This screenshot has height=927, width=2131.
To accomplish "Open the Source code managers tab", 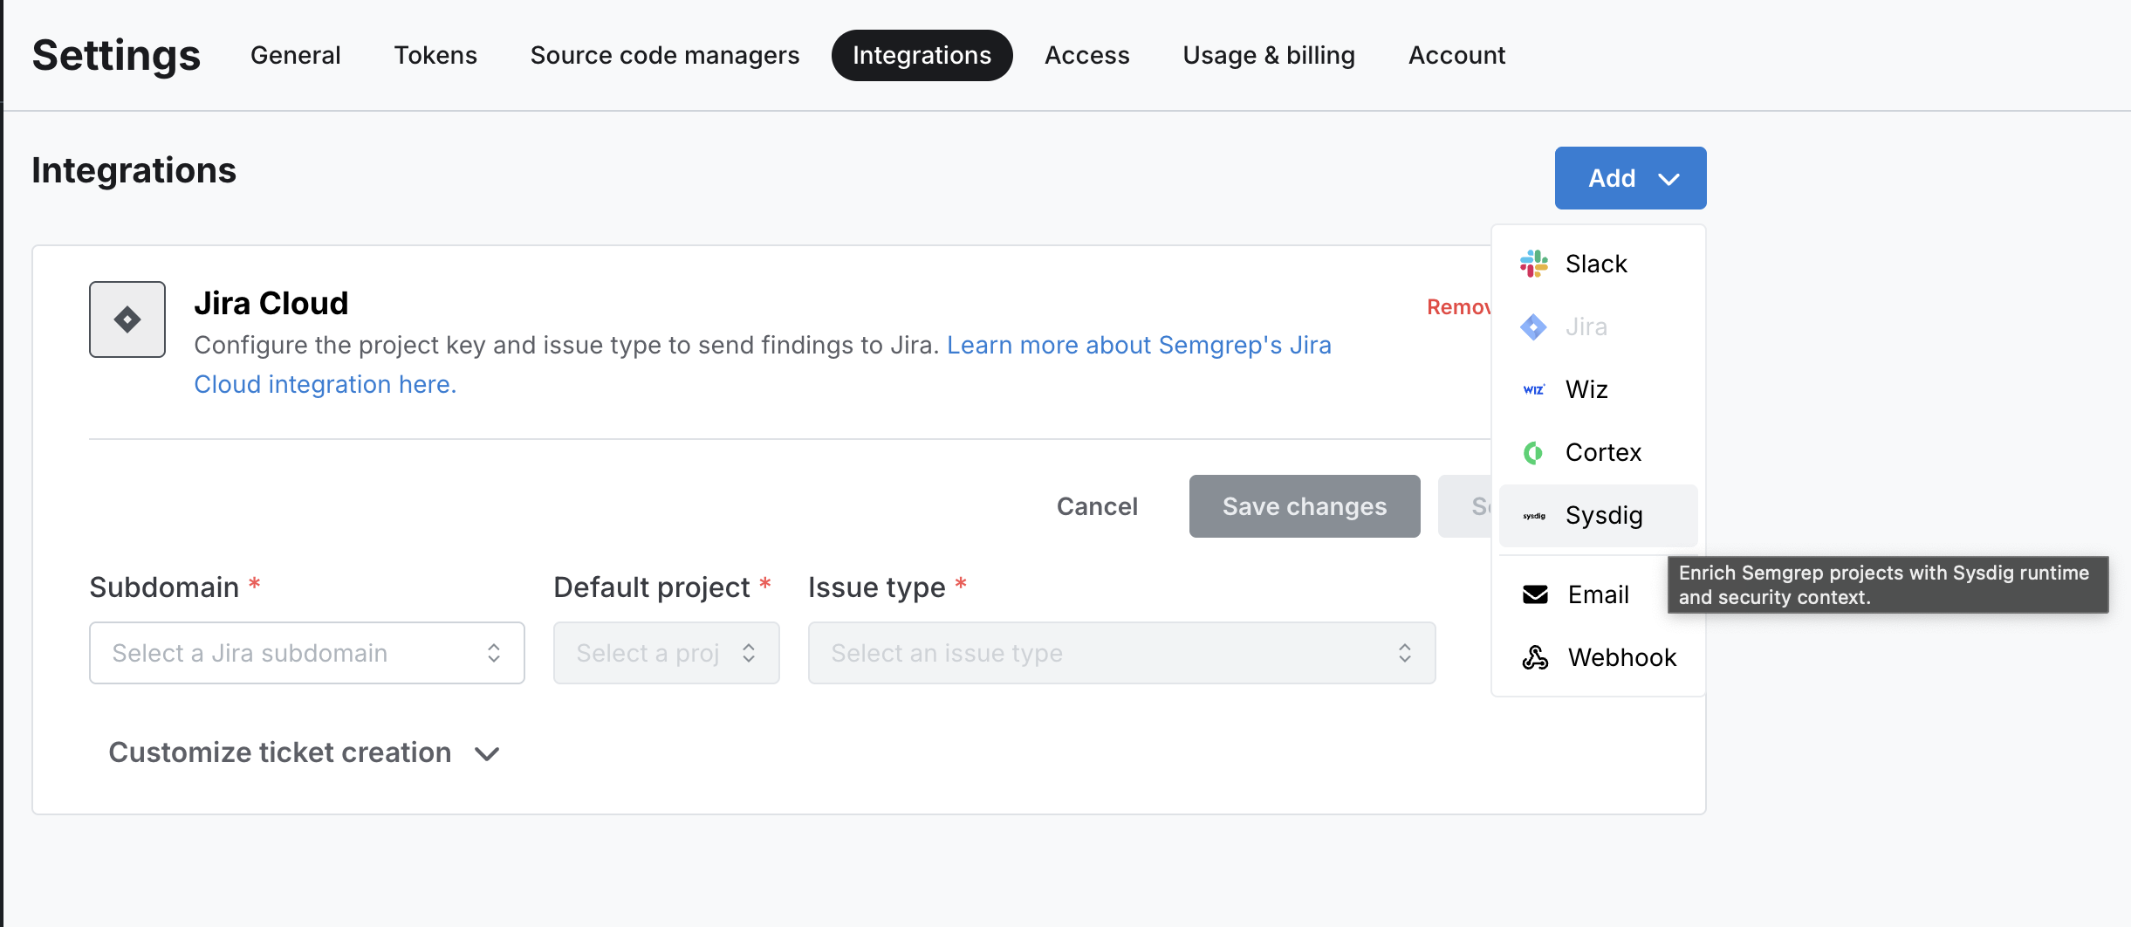I will click(x=665, y=54).
